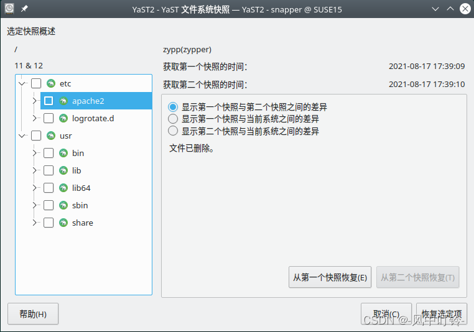Viewport: 474px width, 332px height.
Task: Click the 11 & 12 snapshot numbers
Action: click(29, 65)
